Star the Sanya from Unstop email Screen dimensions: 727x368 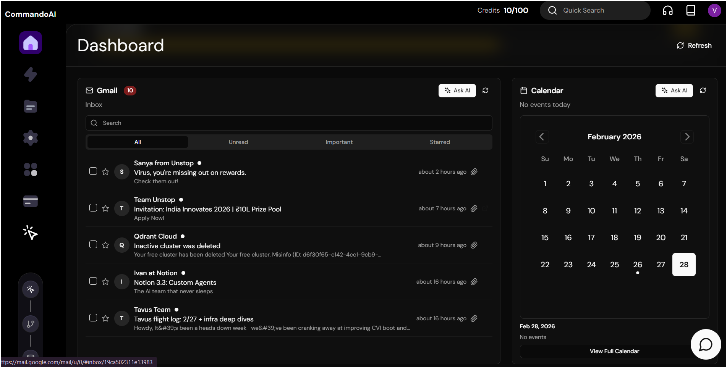(x=105, y=172)
